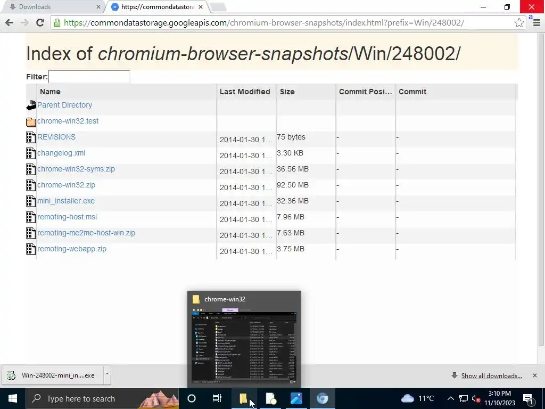
Task: Click the network icon in system tray
Action: point(464,398)
